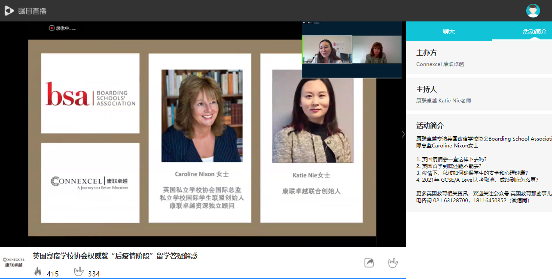Click Katie Nie's portrait on the slide
The width and height of the screenshot is (552, 279).
tap(312, 116)
